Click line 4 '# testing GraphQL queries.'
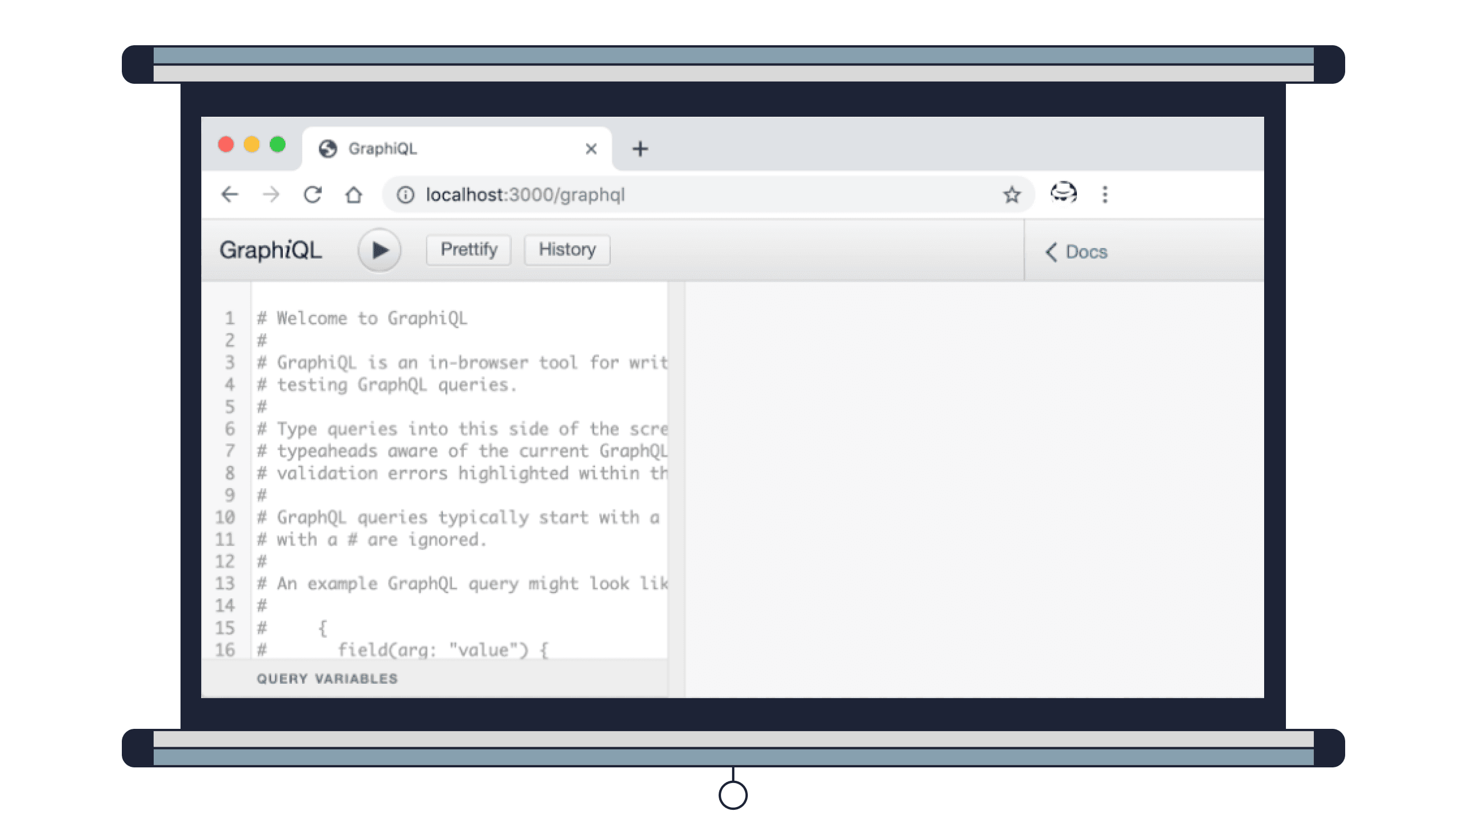This screenshot has height=821, width=1467. 387,385
